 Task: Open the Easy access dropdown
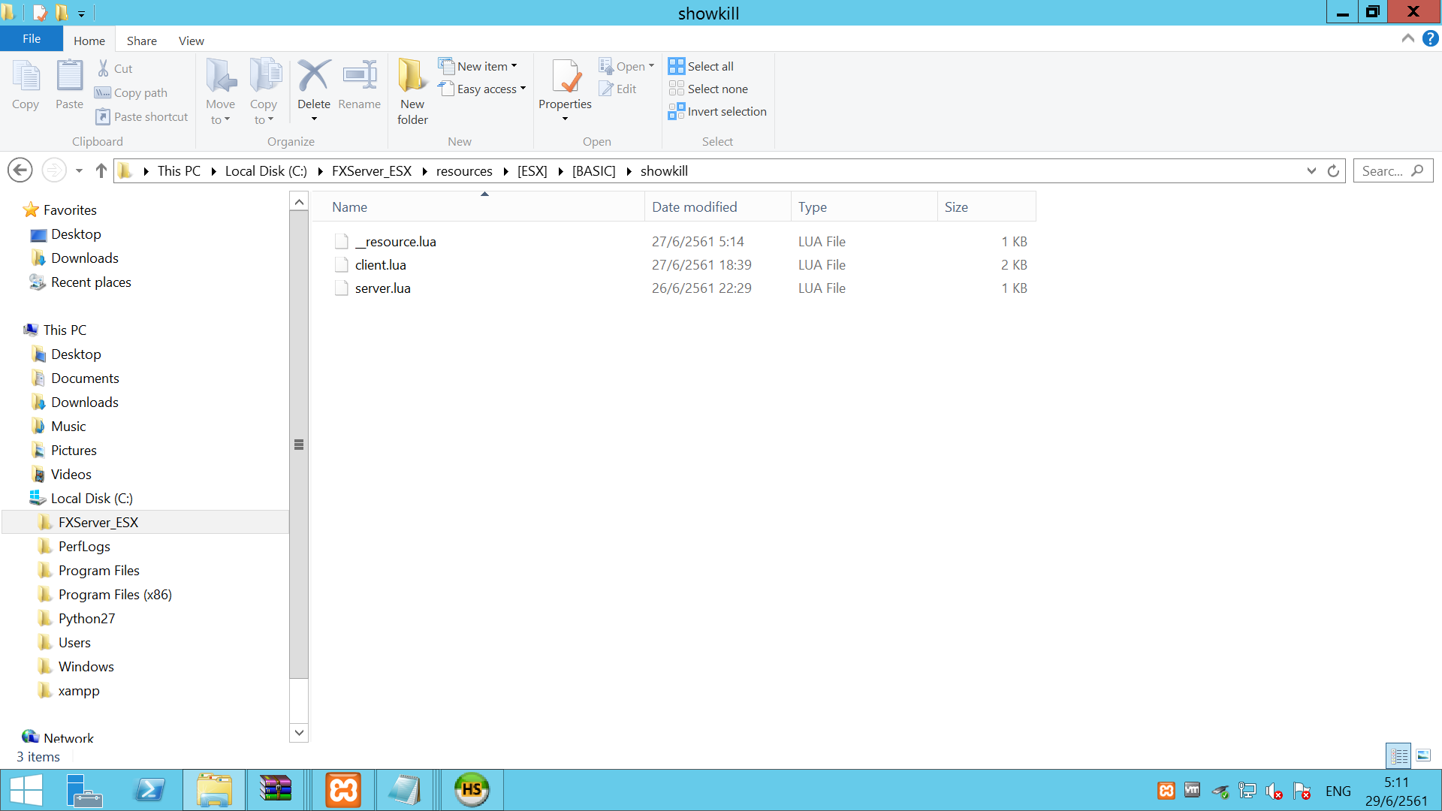482,89
